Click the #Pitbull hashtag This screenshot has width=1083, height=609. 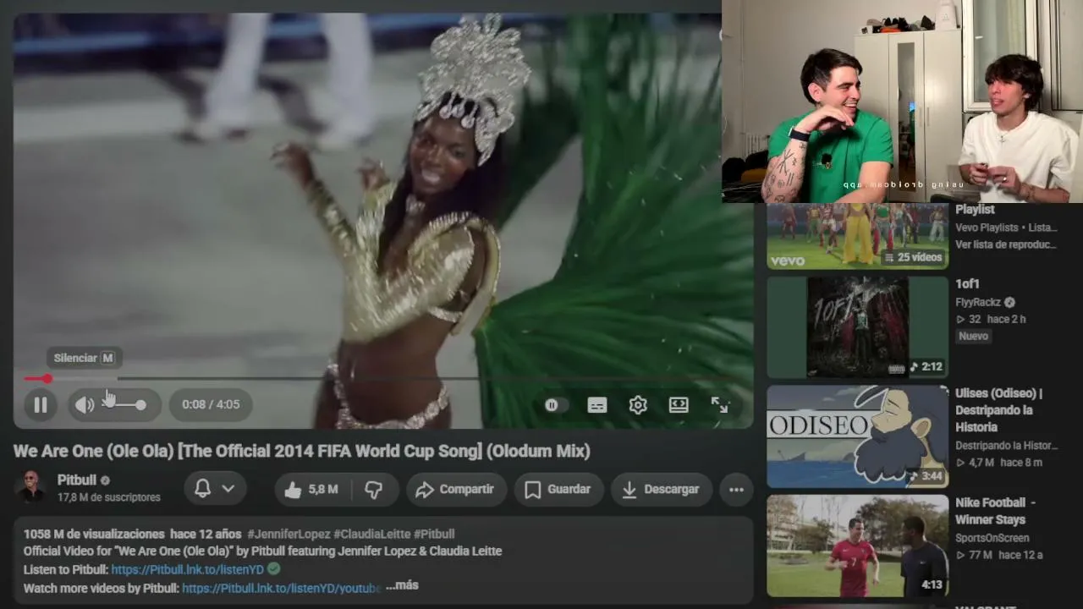[x=434, y=534]
